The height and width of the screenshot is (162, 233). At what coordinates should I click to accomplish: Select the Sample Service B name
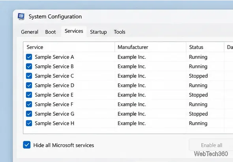(54, 66)
